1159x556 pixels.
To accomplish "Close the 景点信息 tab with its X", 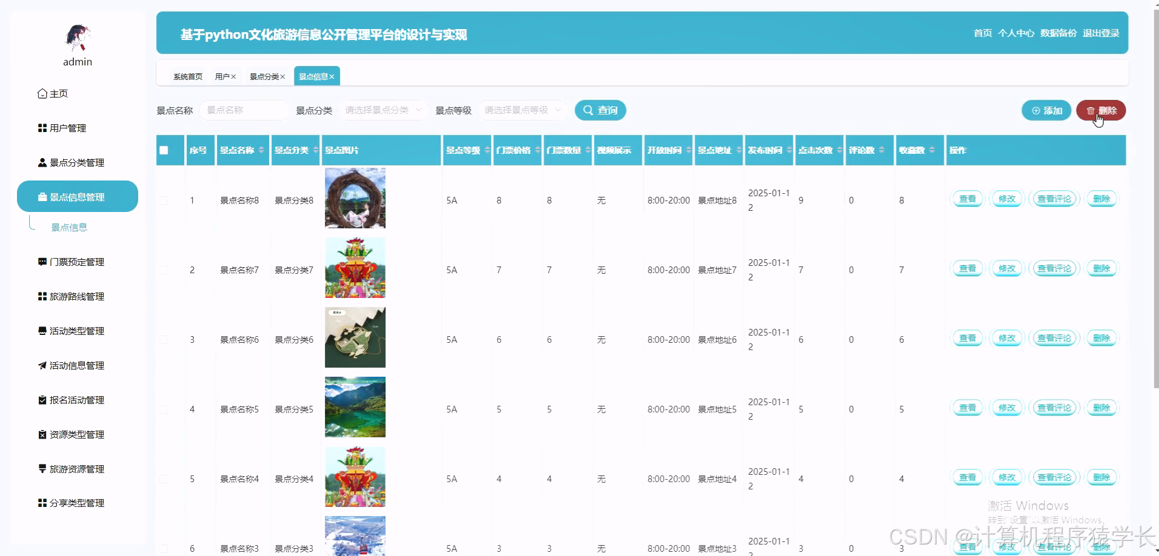I will tap(332, 77).
